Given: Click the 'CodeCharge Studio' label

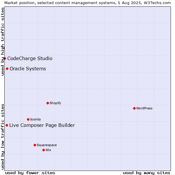Looking at the screenshot, I should tap(30, 59).
